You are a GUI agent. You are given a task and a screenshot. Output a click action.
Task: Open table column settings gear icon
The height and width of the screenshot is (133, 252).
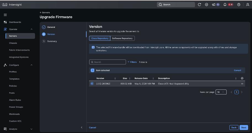click(242, 78)
